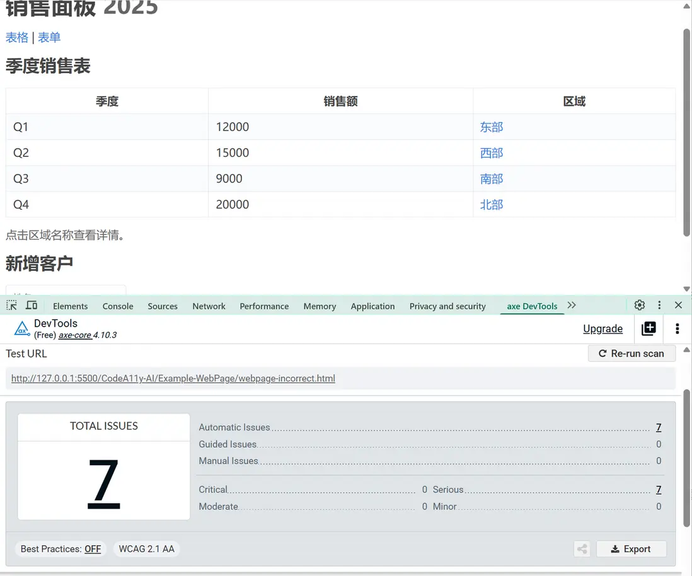
Task: Select the Q1 table cell
Action: 107,127
